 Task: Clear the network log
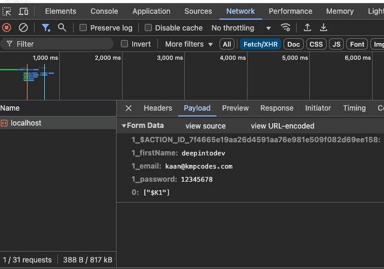pos(23,27)
